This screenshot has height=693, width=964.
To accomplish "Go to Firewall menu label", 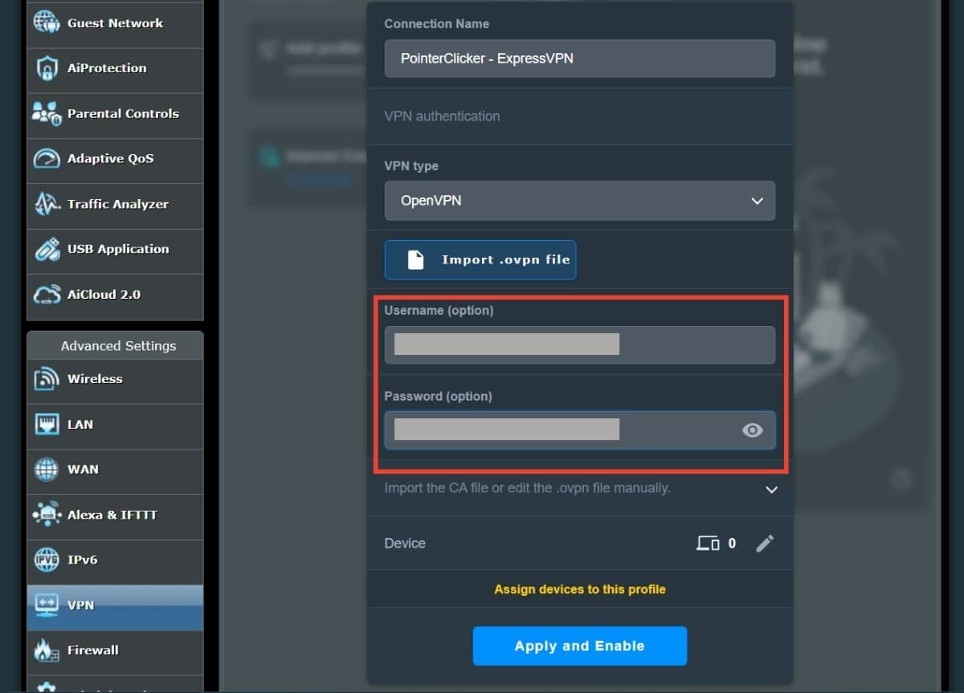I will click(93, 650).
